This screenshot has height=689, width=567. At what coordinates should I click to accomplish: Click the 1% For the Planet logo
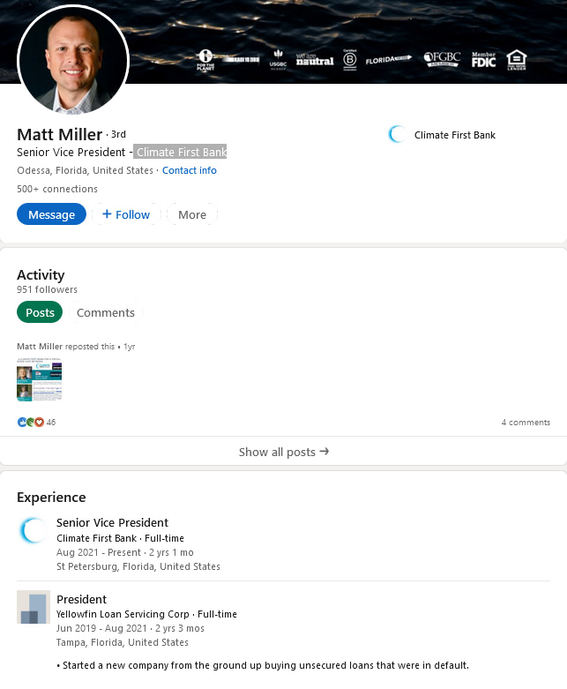[x=205, y=60]
